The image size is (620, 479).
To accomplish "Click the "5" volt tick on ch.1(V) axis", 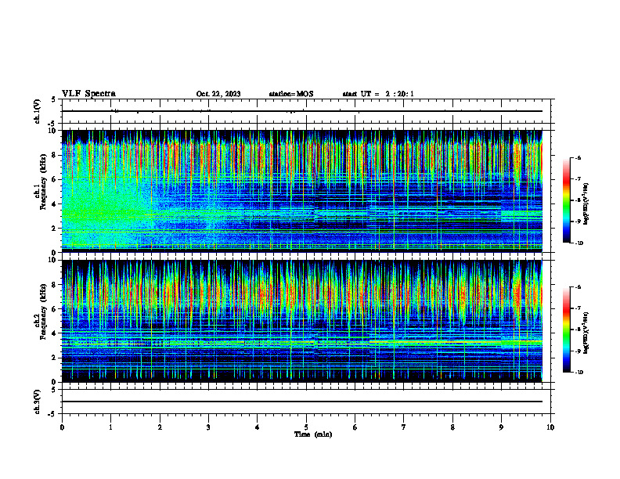I will coord(53,99).
